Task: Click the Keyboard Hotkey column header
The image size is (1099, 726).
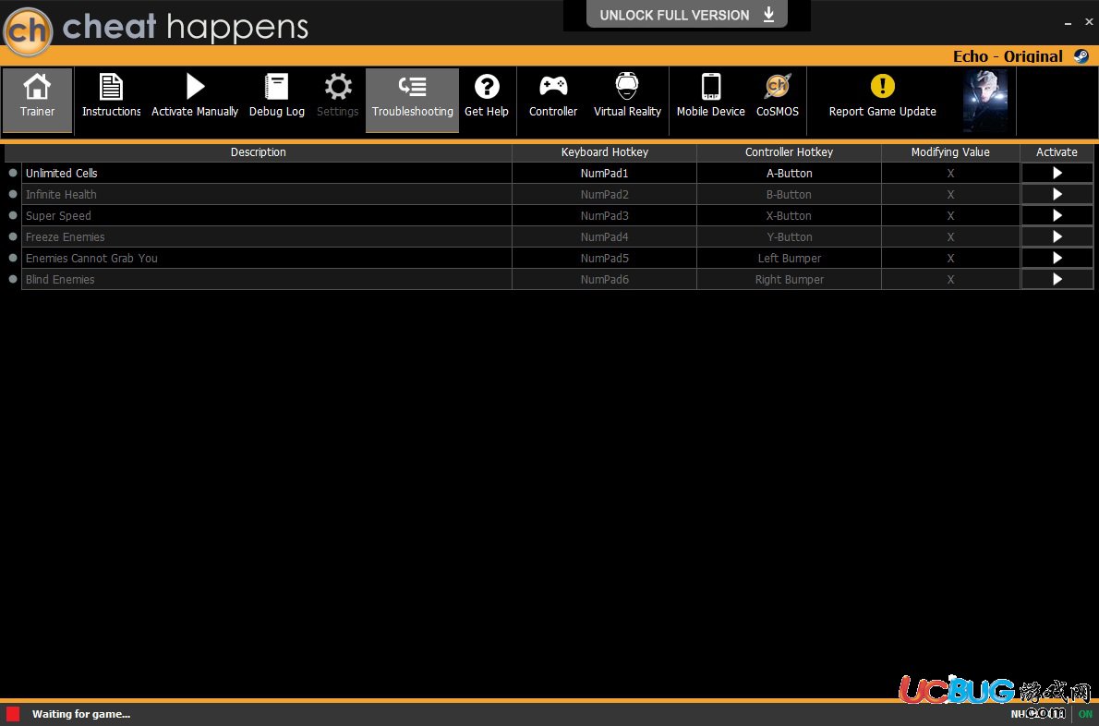Action: (604, 152)
